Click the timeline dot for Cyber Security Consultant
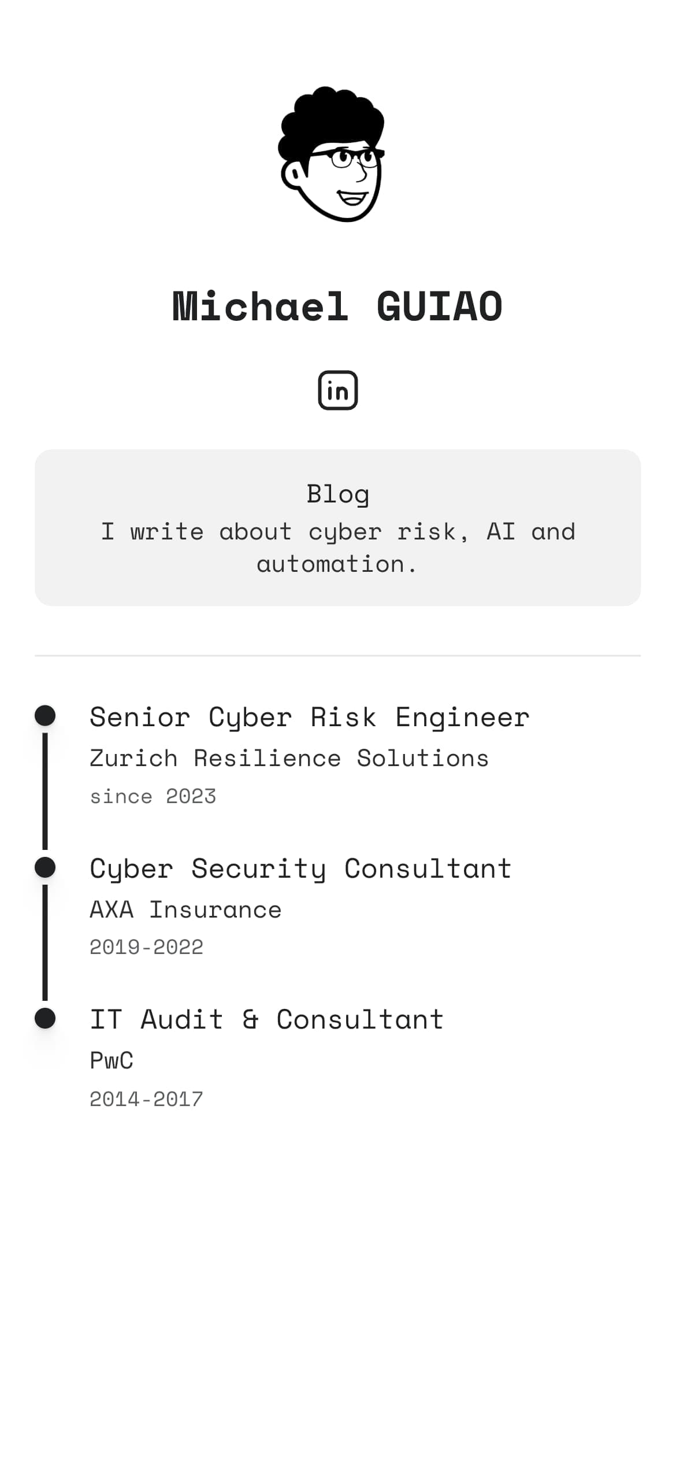This screenshot has width=676, height=1464. pos(45,867)
